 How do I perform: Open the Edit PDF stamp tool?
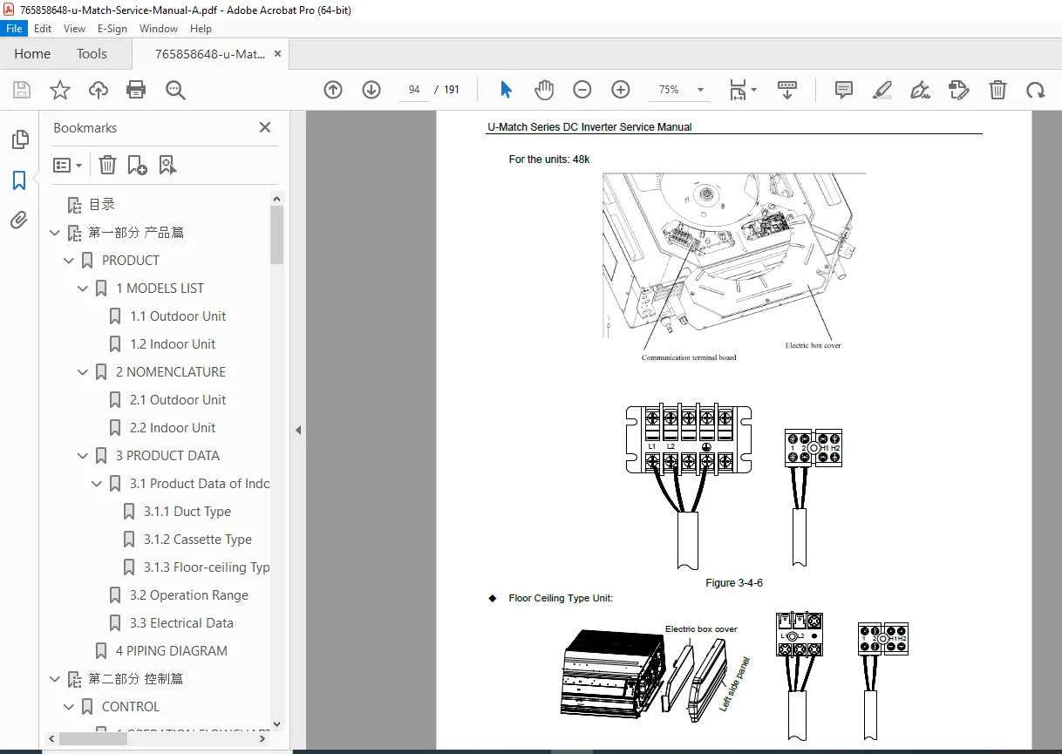pyautogui.click(x=959, y=90)
